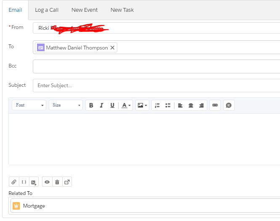This screenshot has width=280, height=221.
Task: Insert a hyperlink with link icon
Action: tap(215, 105)
